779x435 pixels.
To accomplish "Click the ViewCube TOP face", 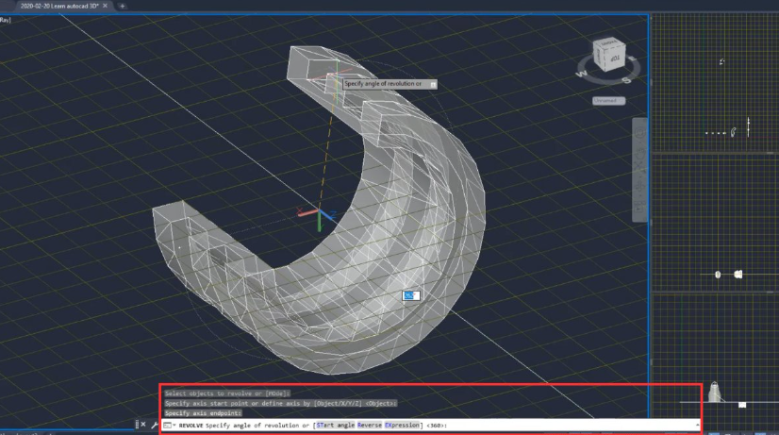I will pos(613,56).
